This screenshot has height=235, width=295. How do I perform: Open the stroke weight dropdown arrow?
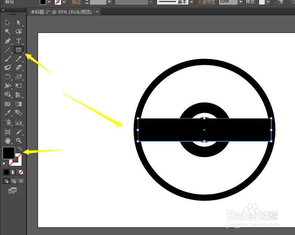(109, 2)
